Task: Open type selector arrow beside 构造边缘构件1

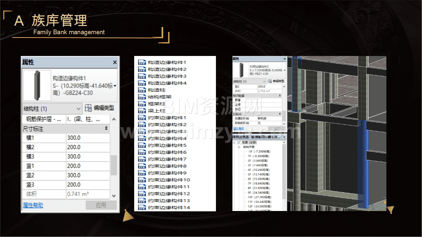Action: coord(115,86)
